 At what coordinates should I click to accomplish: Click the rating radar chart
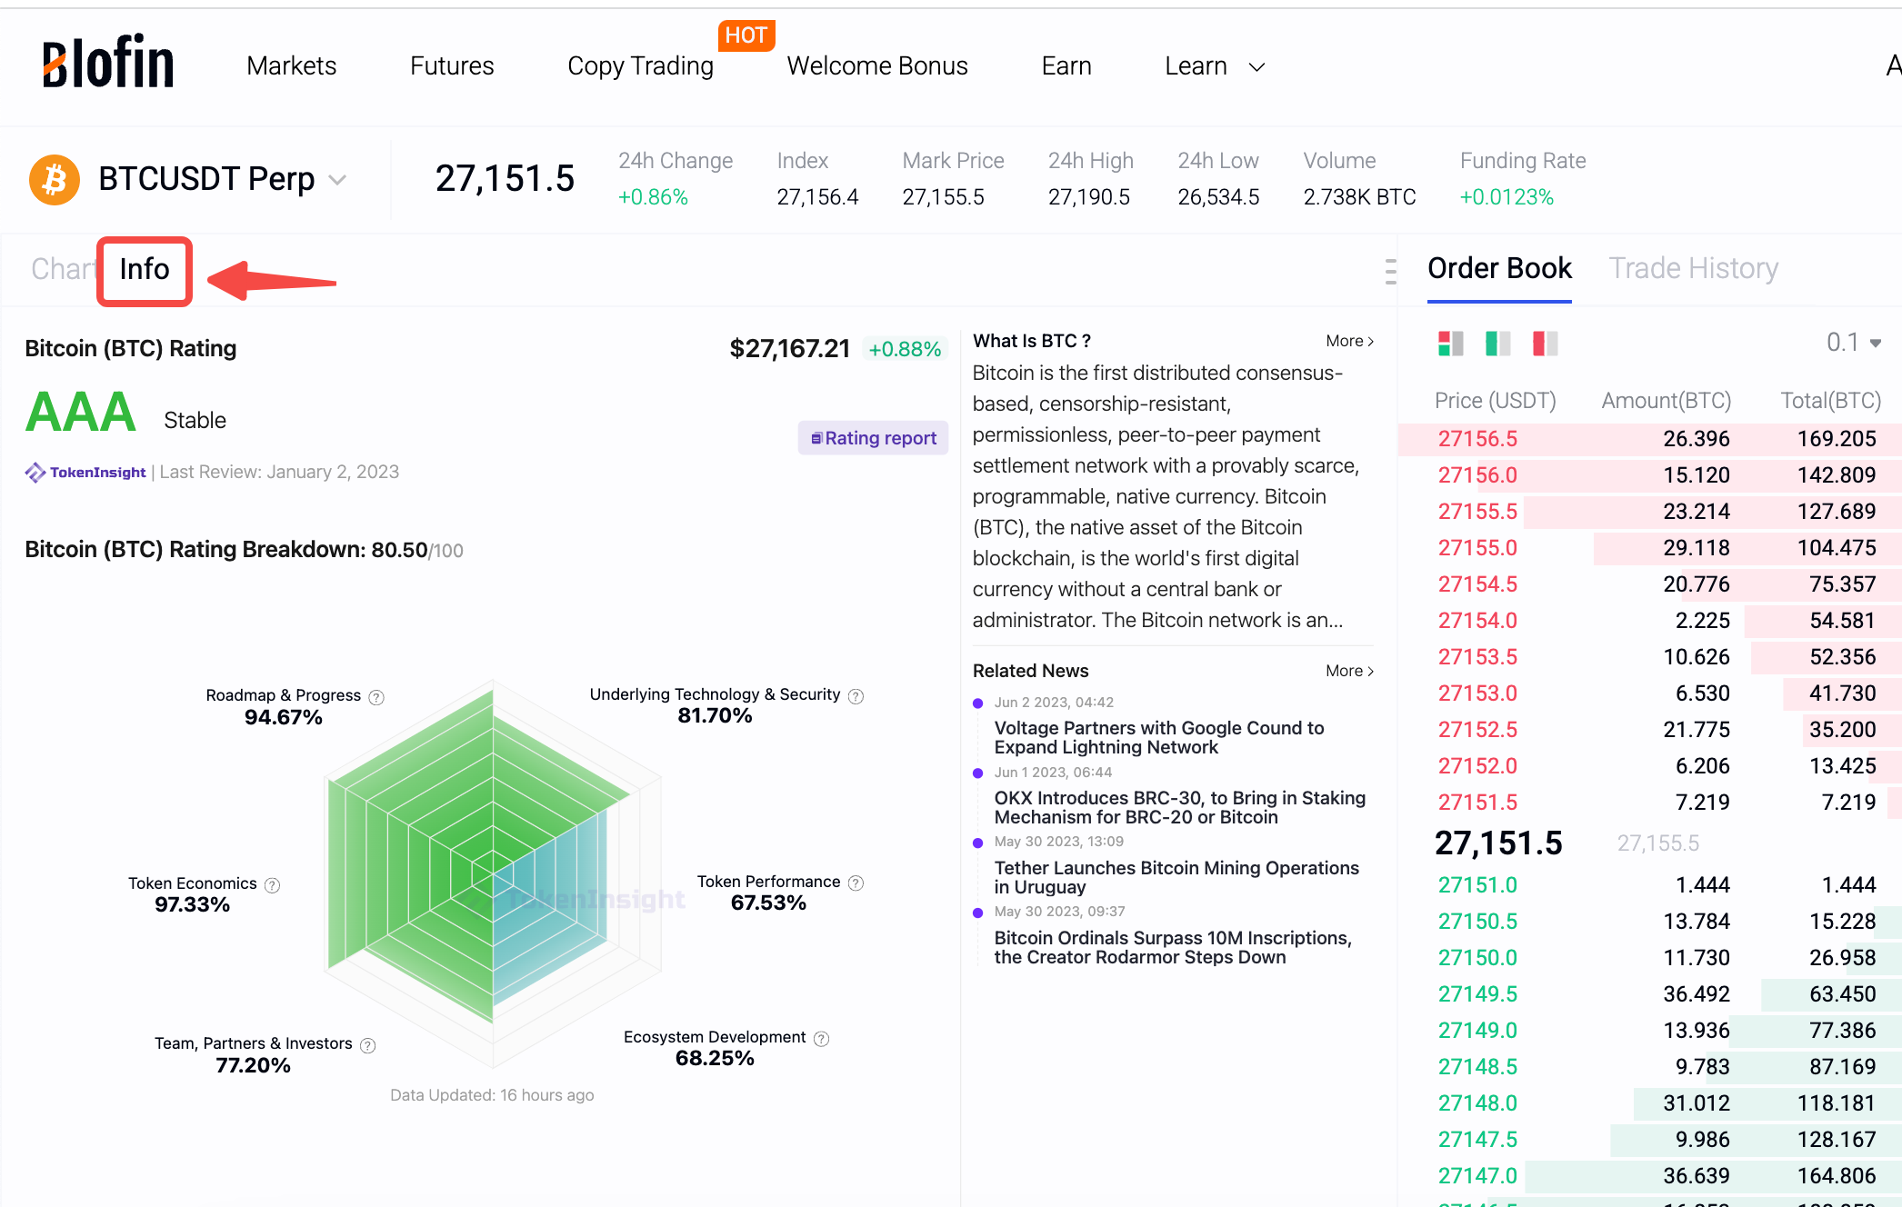click(x=493, y=873)
